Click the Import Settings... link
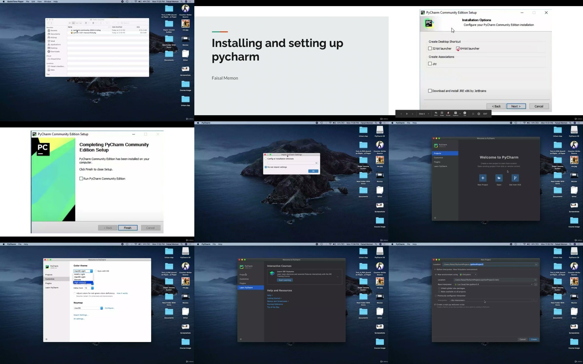This screenshot has width=583, height=364. [81, 315]
